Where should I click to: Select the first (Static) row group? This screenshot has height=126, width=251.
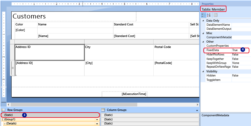point(50,115)
